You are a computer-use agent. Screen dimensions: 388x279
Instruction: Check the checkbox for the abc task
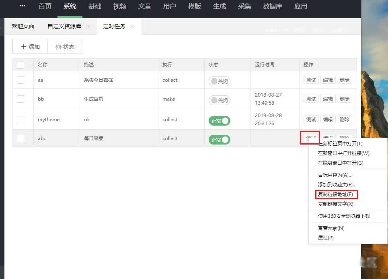pyautogui.click(x=21, y=138)
